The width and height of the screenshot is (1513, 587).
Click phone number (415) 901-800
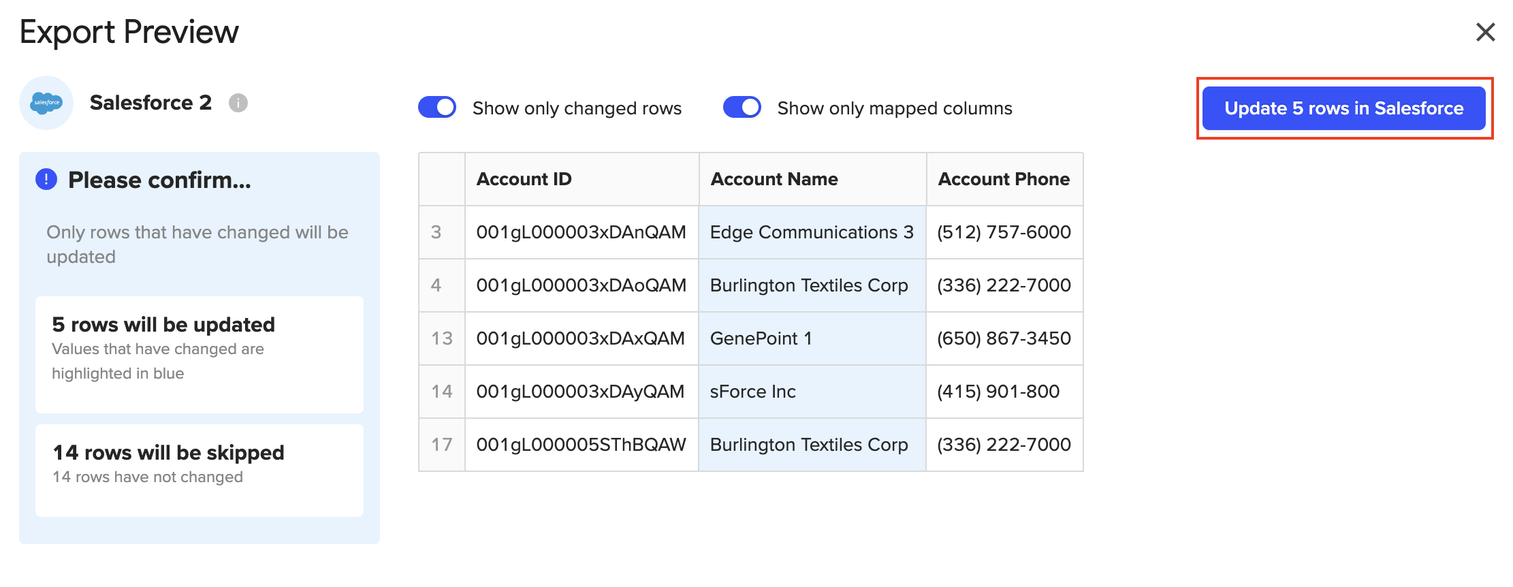(998, 392)
